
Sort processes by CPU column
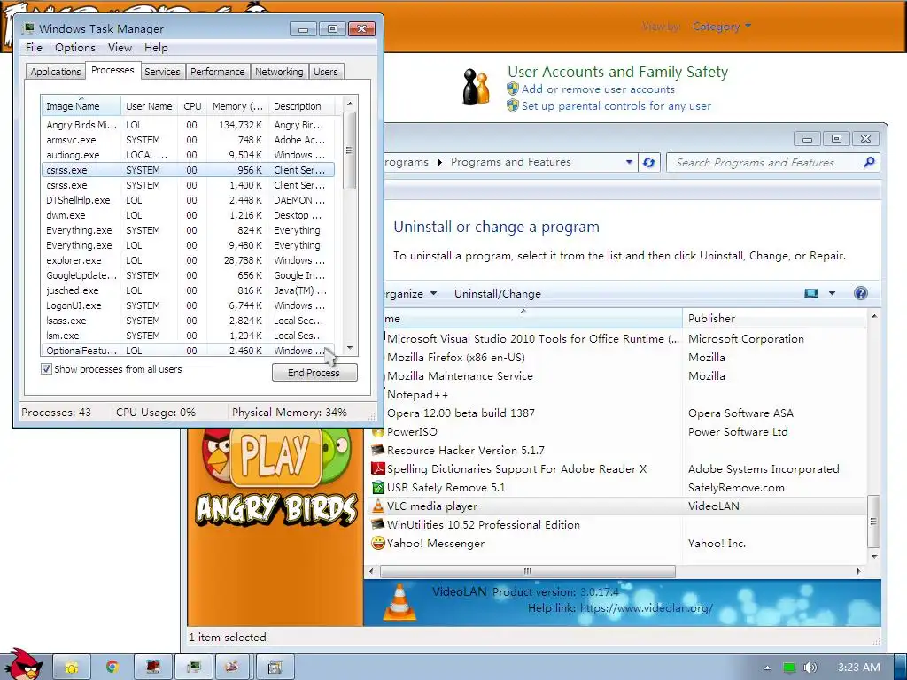click(x=192, y=106)
